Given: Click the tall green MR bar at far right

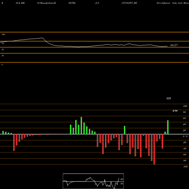Looking at the screenshot, I should (x=168, y=127).
